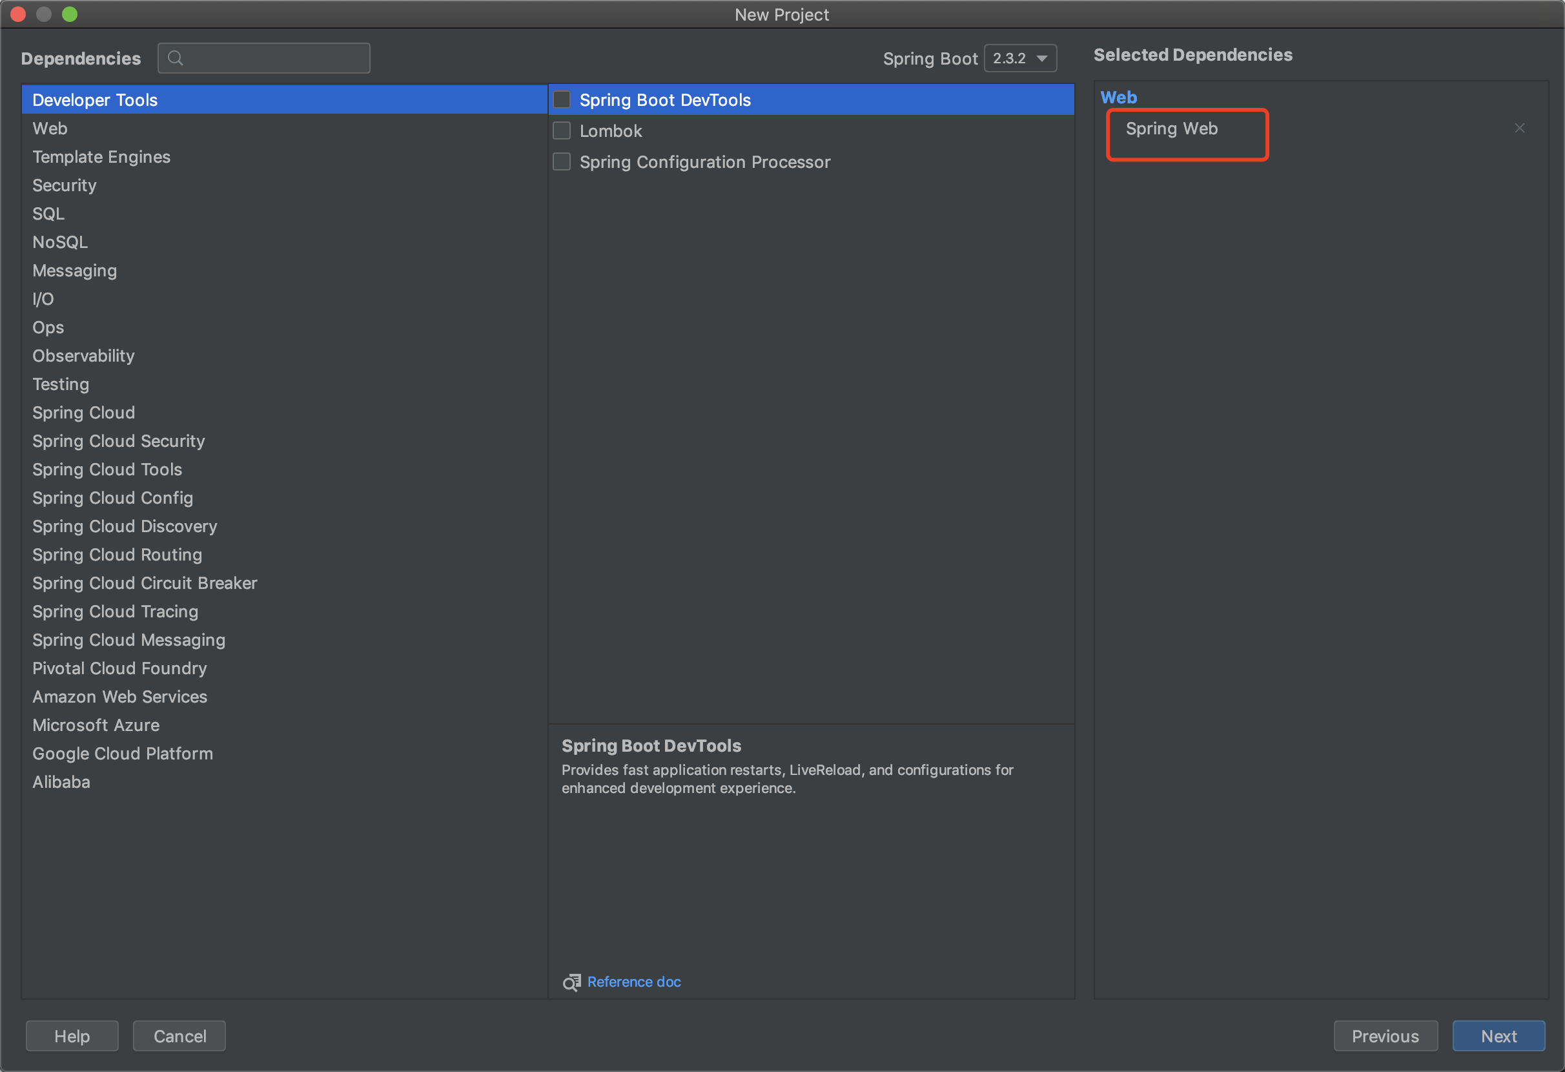
Task: Select the Microsoft Azure category
Action: [284, 725]
